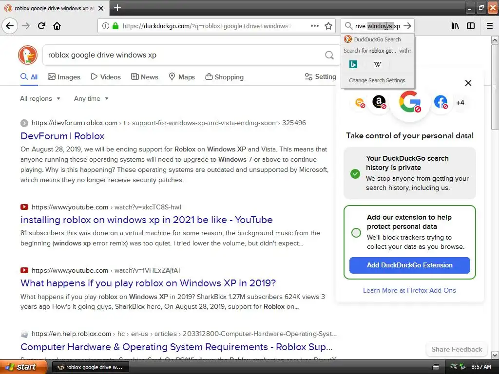The height and width of the screenshot is (374, 499).
Task: Close the roblox google drive tab
Action: point(101,8)
